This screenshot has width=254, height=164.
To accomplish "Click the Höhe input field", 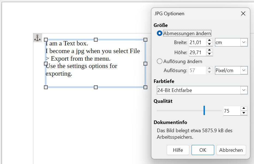I will [x=197, y=52].
